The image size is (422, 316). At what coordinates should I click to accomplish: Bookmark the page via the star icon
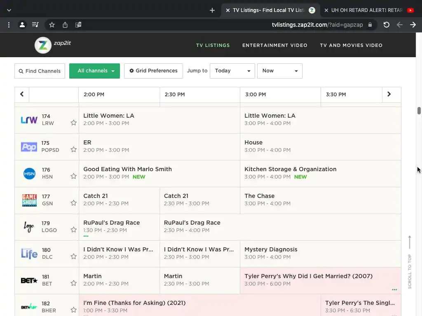point(52,25)
